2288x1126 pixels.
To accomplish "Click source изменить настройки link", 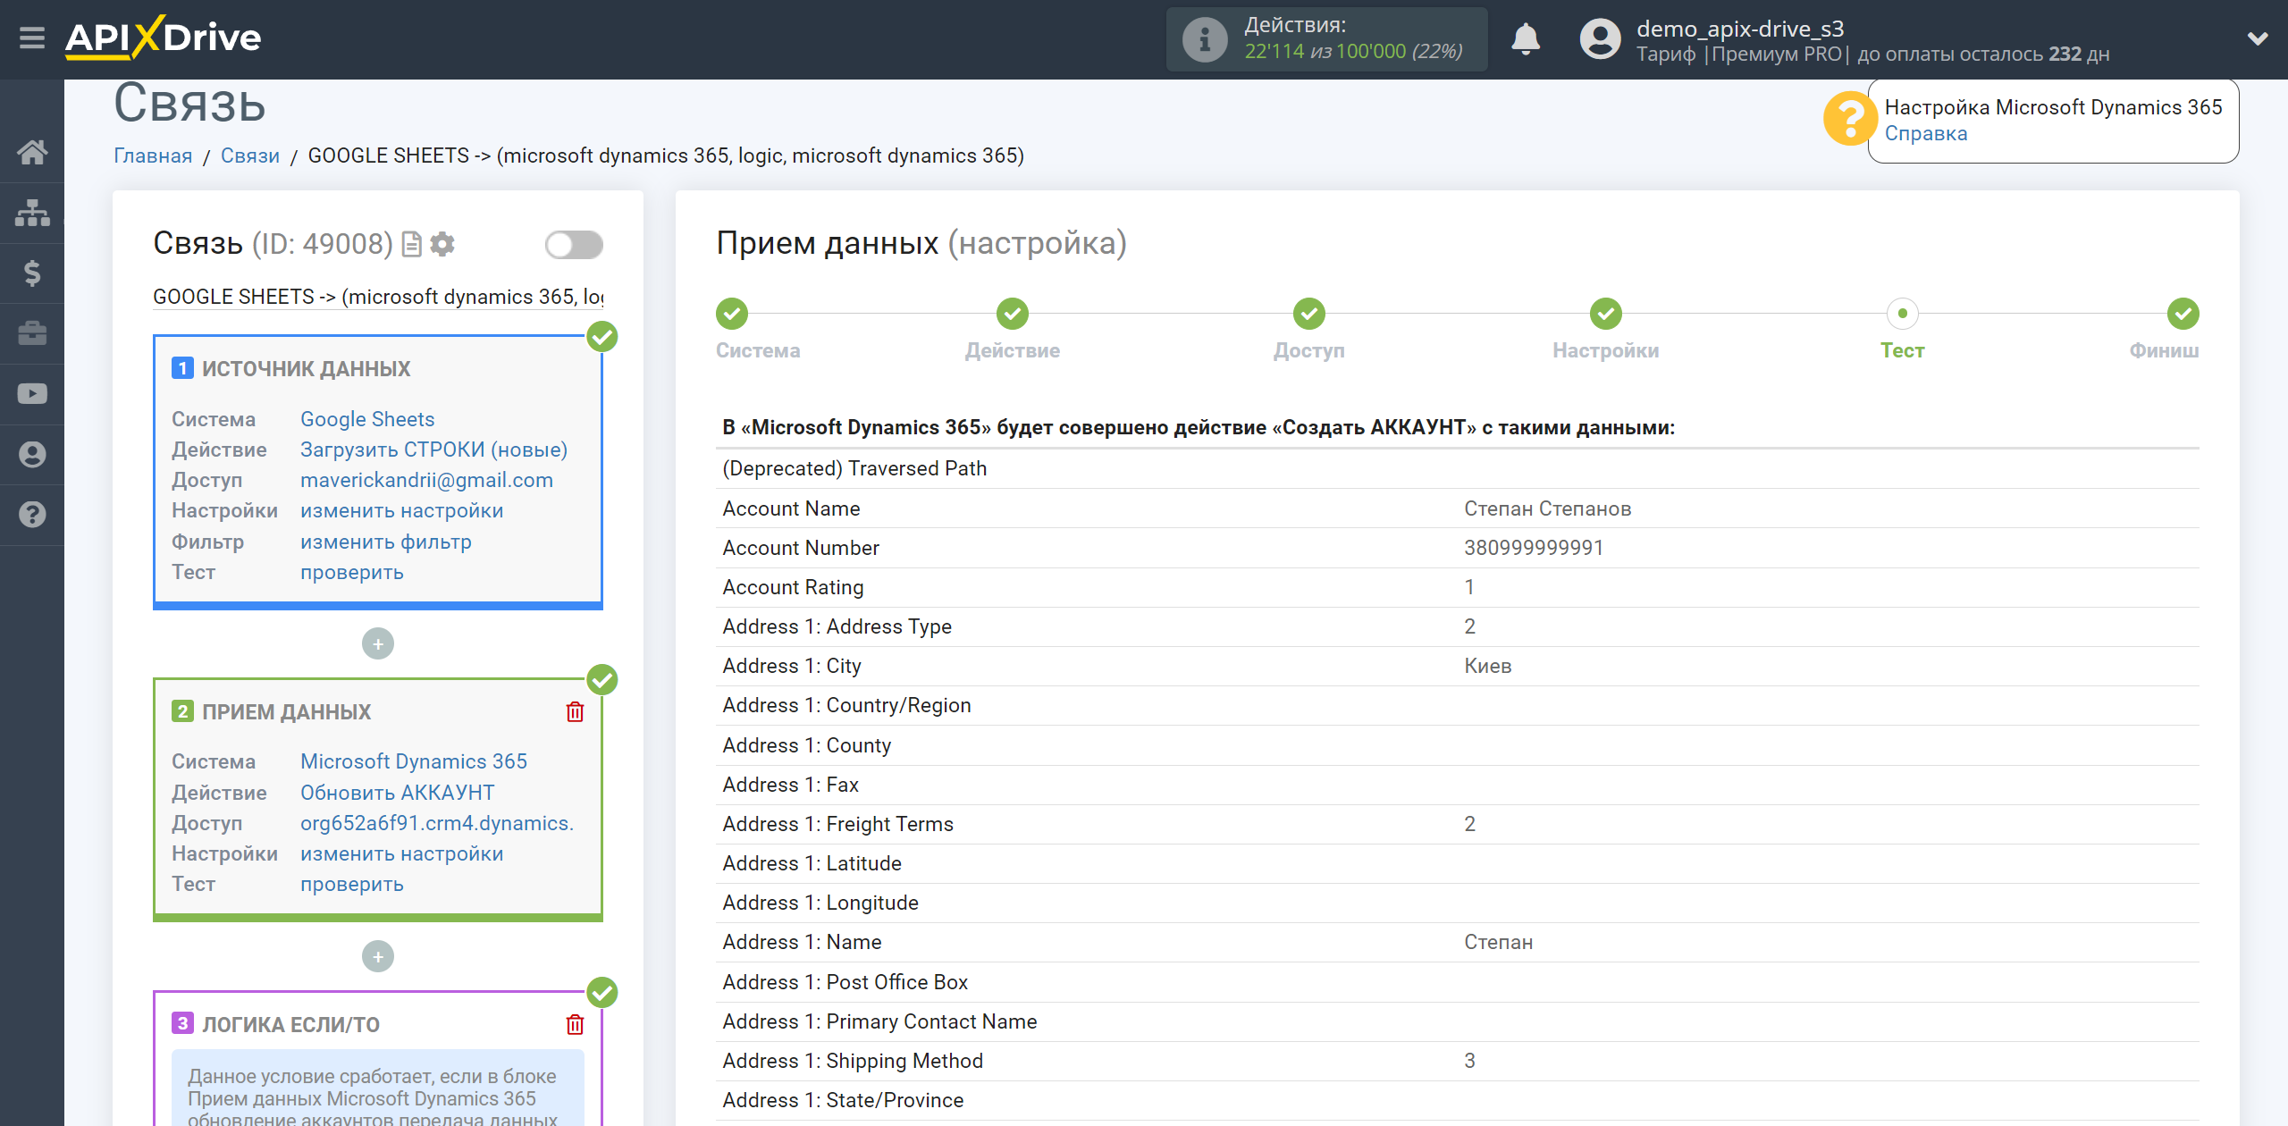I will pos(401,510).
